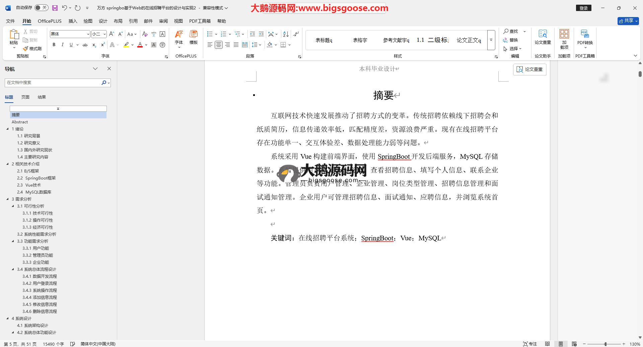Click the Save icon in title bar
This screenshot has height=347, width=643.
point(55,8)
